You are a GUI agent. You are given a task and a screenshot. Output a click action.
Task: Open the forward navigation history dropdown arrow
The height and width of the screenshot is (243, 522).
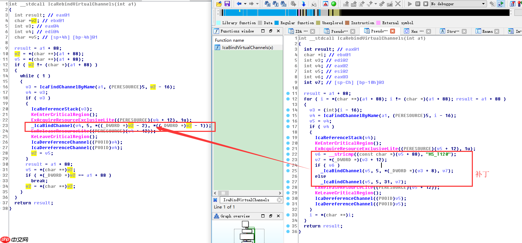click(257, 4)
